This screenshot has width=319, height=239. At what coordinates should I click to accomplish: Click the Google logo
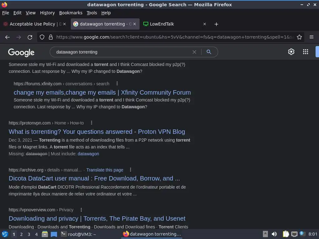pos(21,52)
